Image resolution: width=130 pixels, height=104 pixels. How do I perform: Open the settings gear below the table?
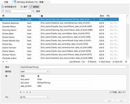126,62
